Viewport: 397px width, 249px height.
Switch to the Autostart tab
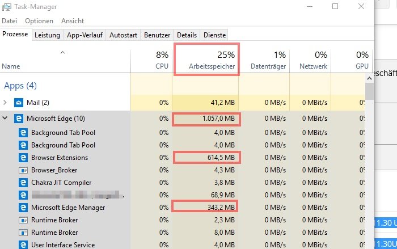123,35
